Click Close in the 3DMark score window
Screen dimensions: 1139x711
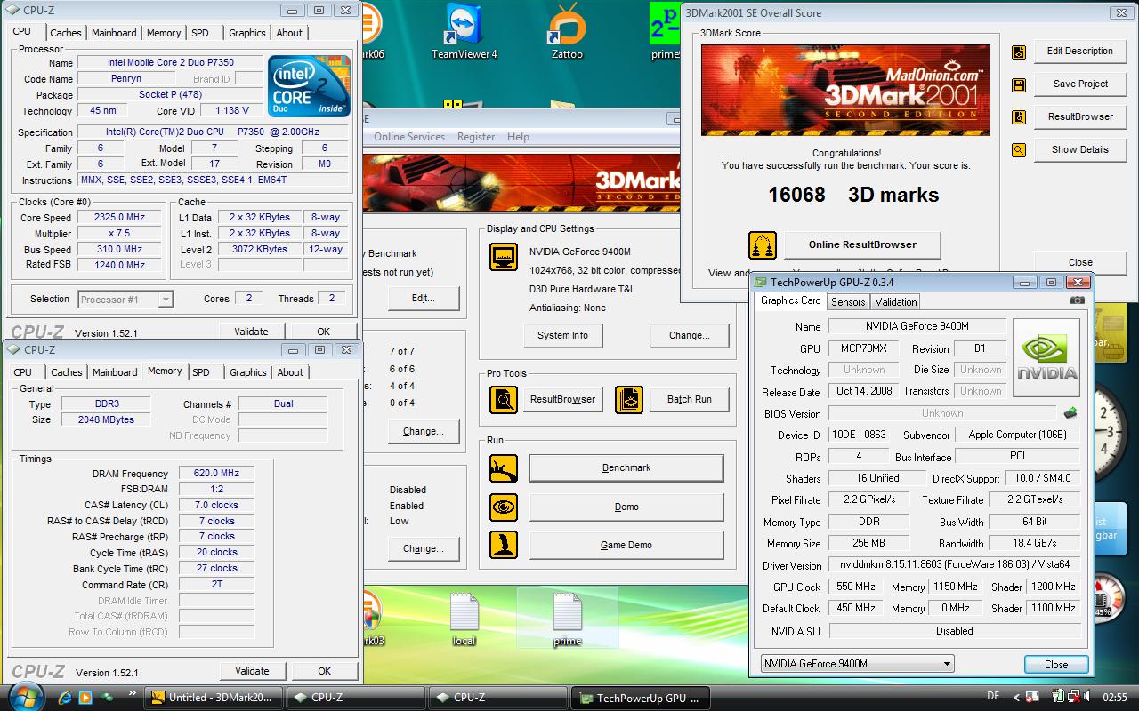pyautogui.click(x=1080, y=262)
